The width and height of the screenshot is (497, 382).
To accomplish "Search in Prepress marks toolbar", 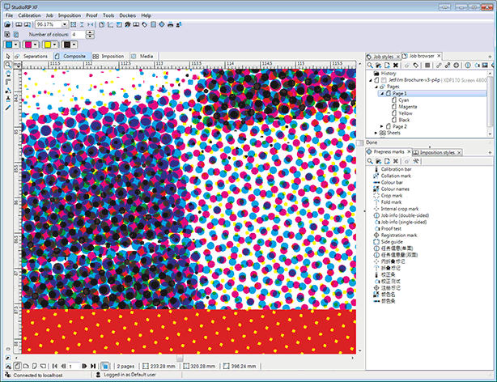I will [370, 161].
